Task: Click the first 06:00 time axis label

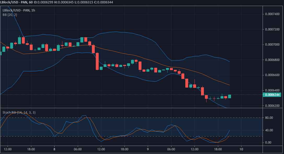Action: (x=78, y=149)
